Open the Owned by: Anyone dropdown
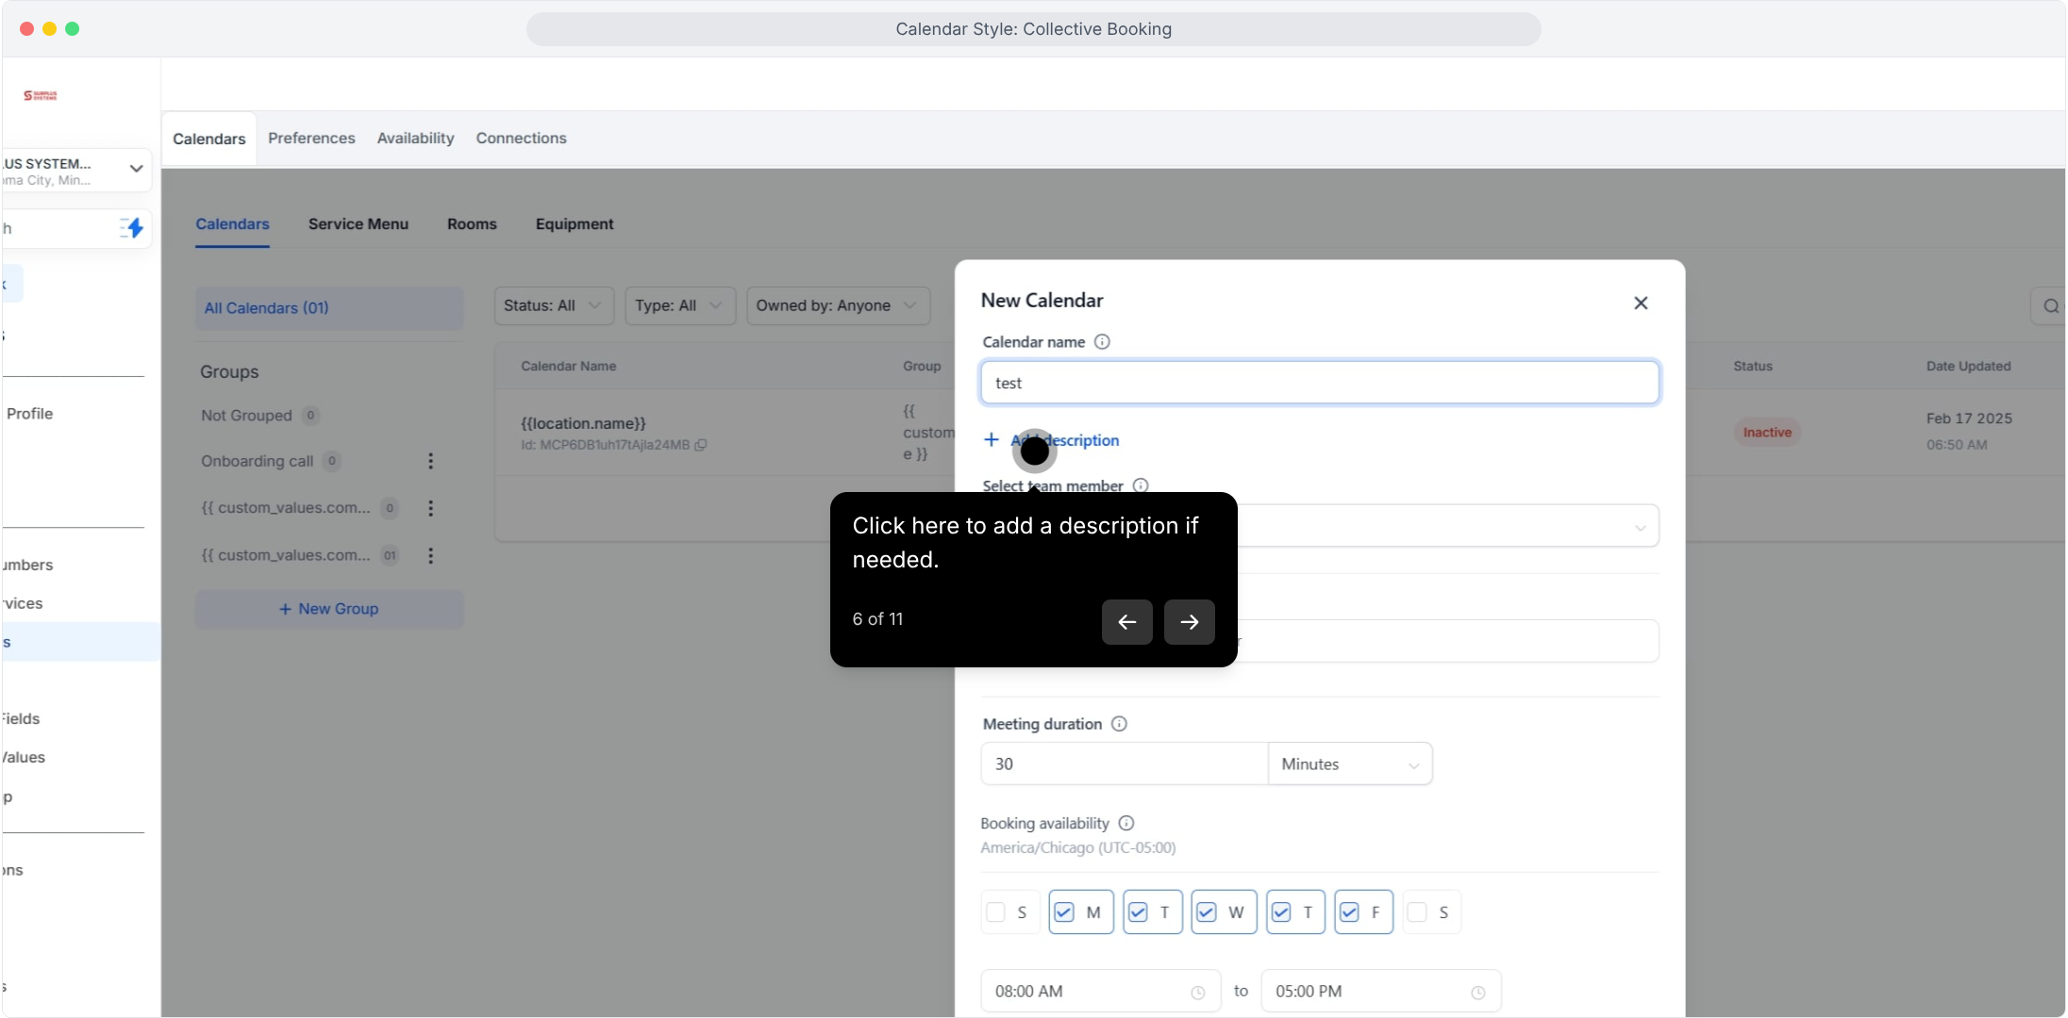 [836, 305]
